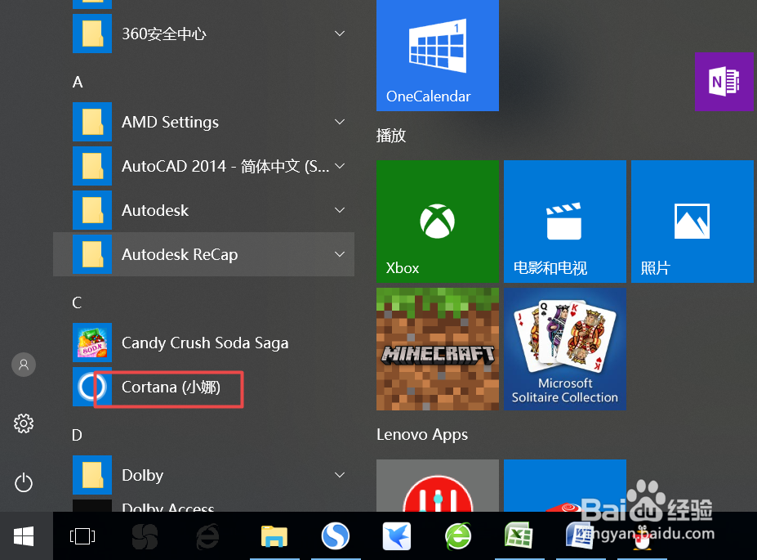
Task: Open Sogou browser on the taskbar
Action: pyautogui.click(x=336, y=536)
